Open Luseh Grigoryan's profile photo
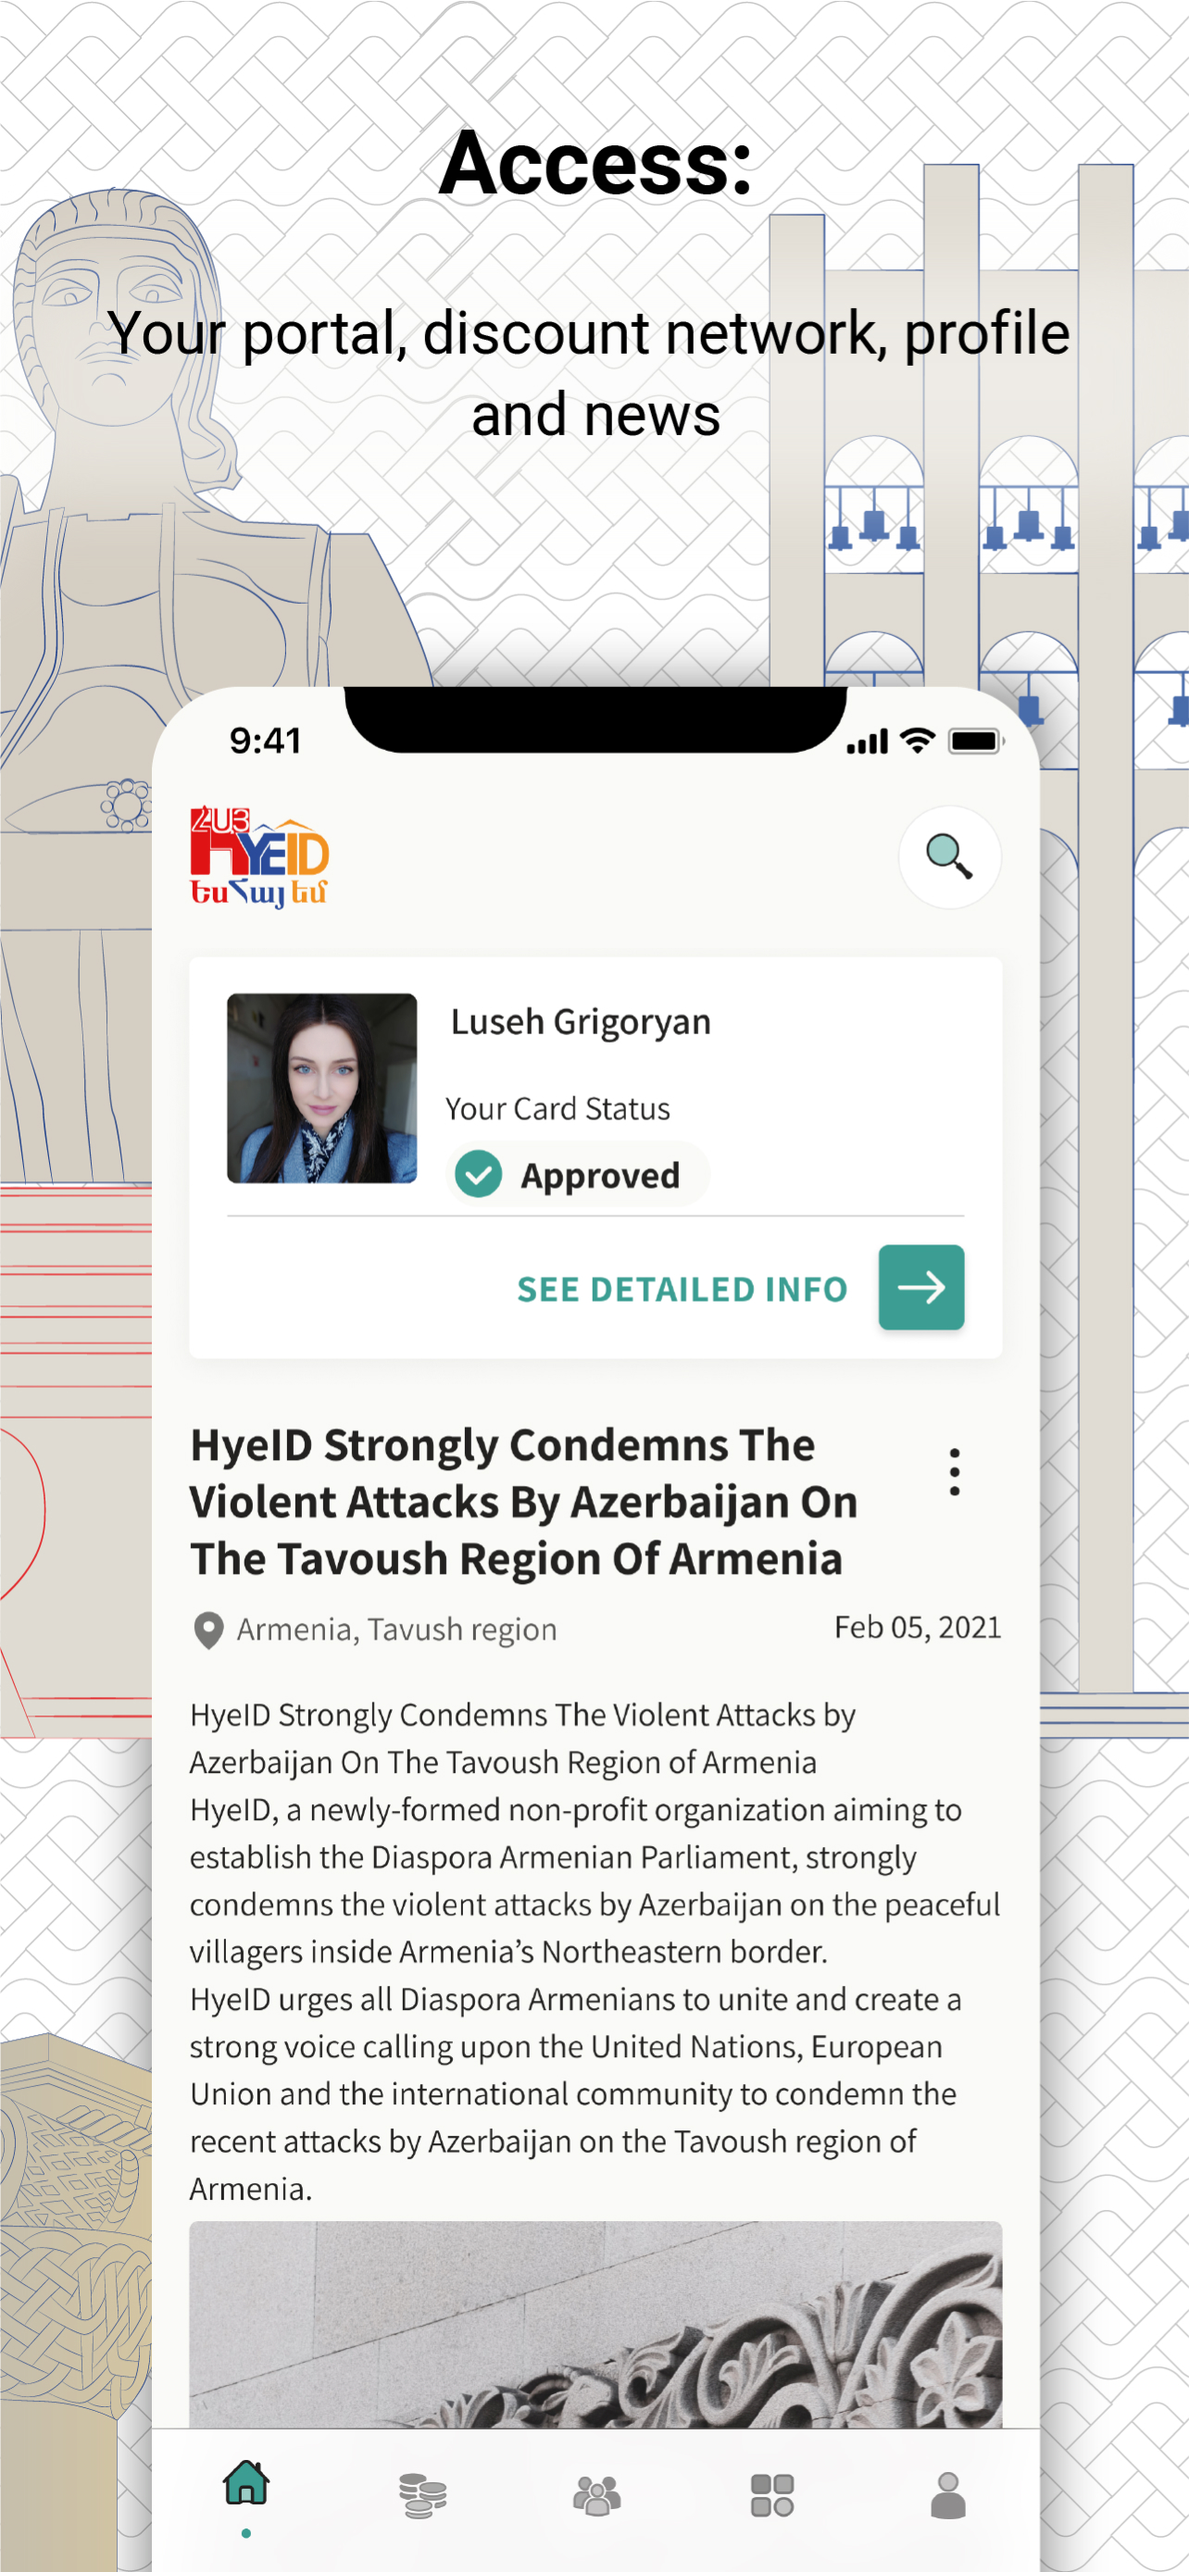 (321, 1087)
